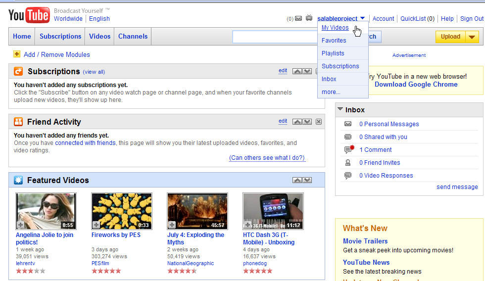Click the Add / Remove Modules plus icon
Viewport: 485px width, 281px height.
click(x=17, y=54)
